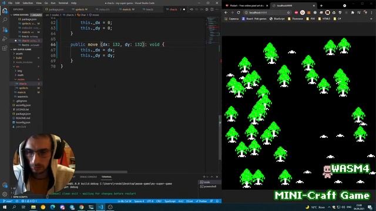Viewport: 376px width, 211px height.
Task: Add a new terminal with plus icon
Action: coord(204,177)
